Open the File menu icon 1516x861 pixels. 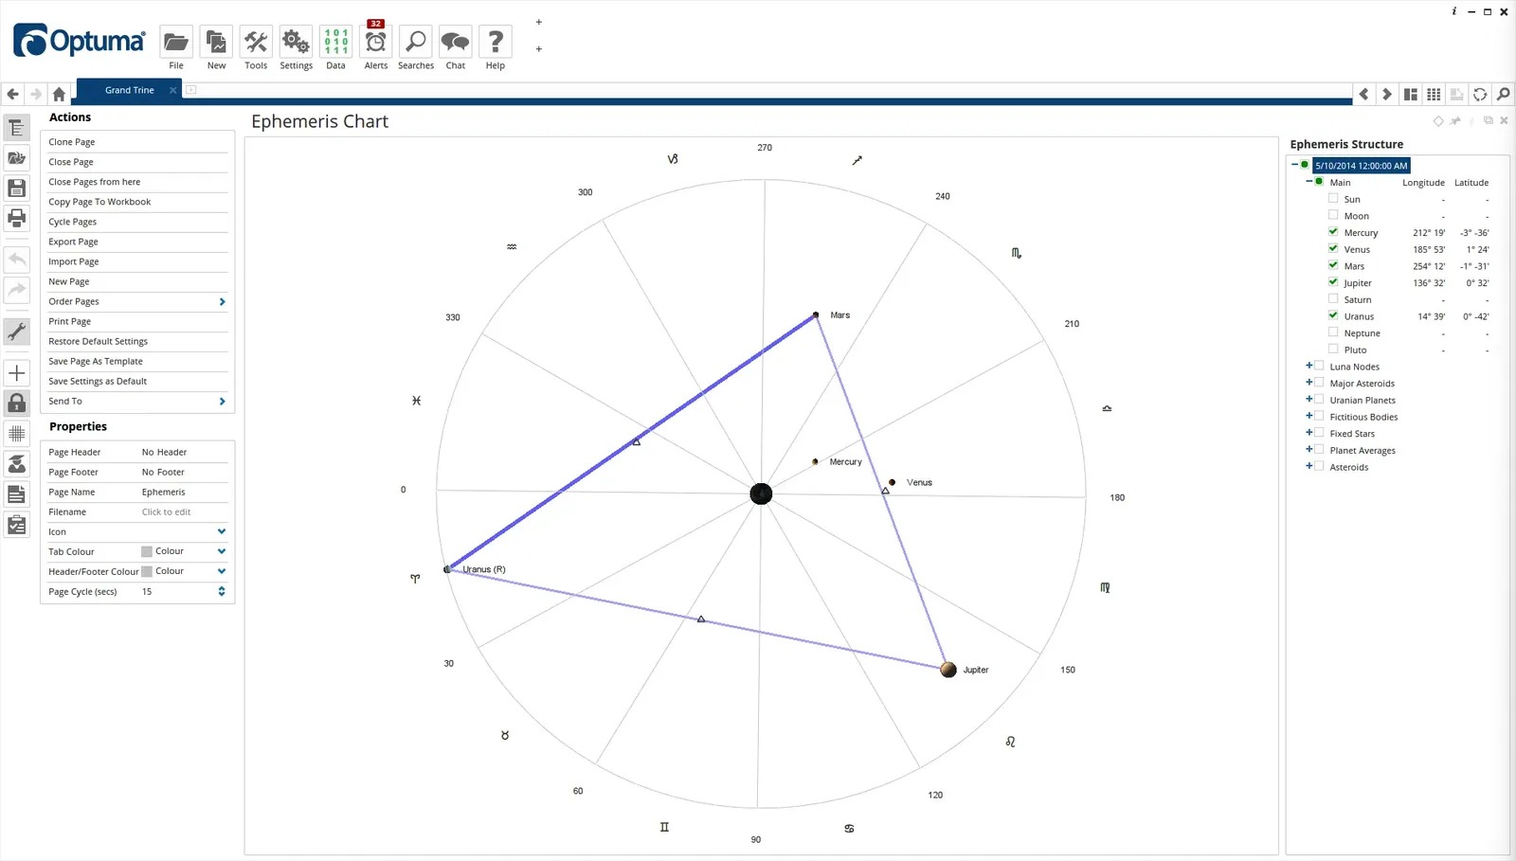click(176, 42)
